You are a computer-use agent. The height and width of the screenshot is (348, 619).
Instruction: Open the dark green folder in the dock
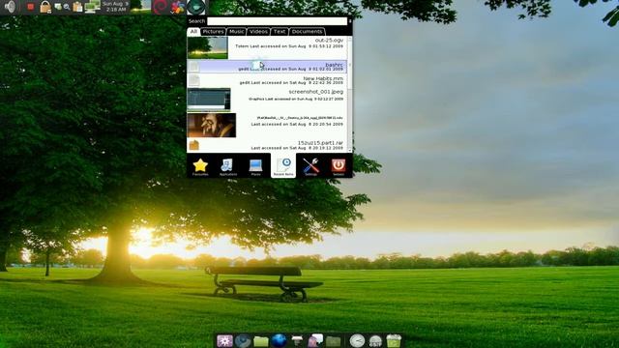point(334,341)
